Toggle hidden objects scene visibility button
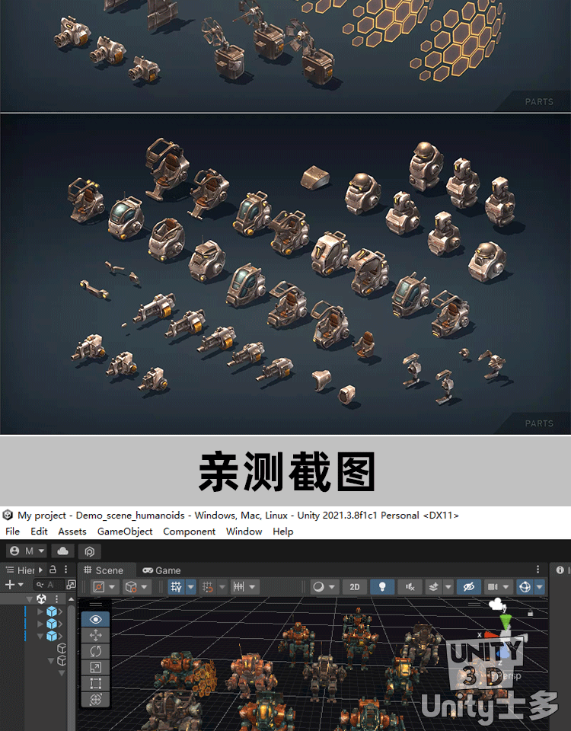Screen dimensions: 571x731 click(469, 587)
